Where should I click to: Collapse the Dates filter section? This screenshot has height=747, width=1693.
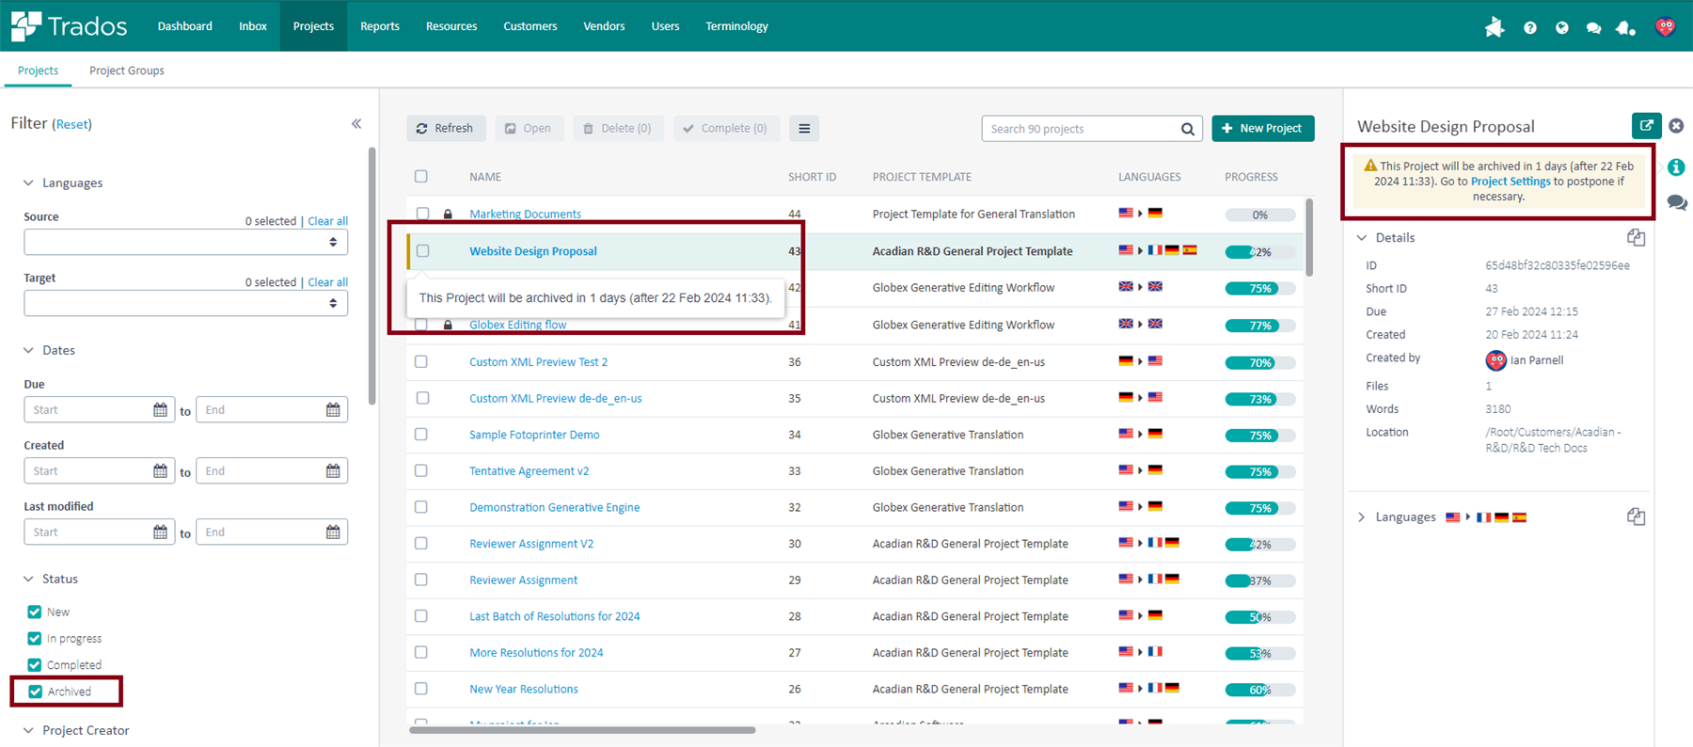click(28, 350)
